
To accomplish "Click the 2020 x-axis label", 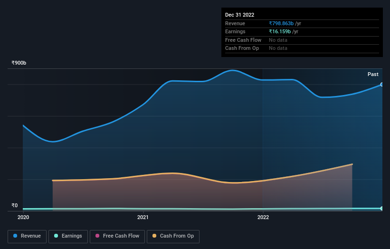I will [x=23, y=218].
